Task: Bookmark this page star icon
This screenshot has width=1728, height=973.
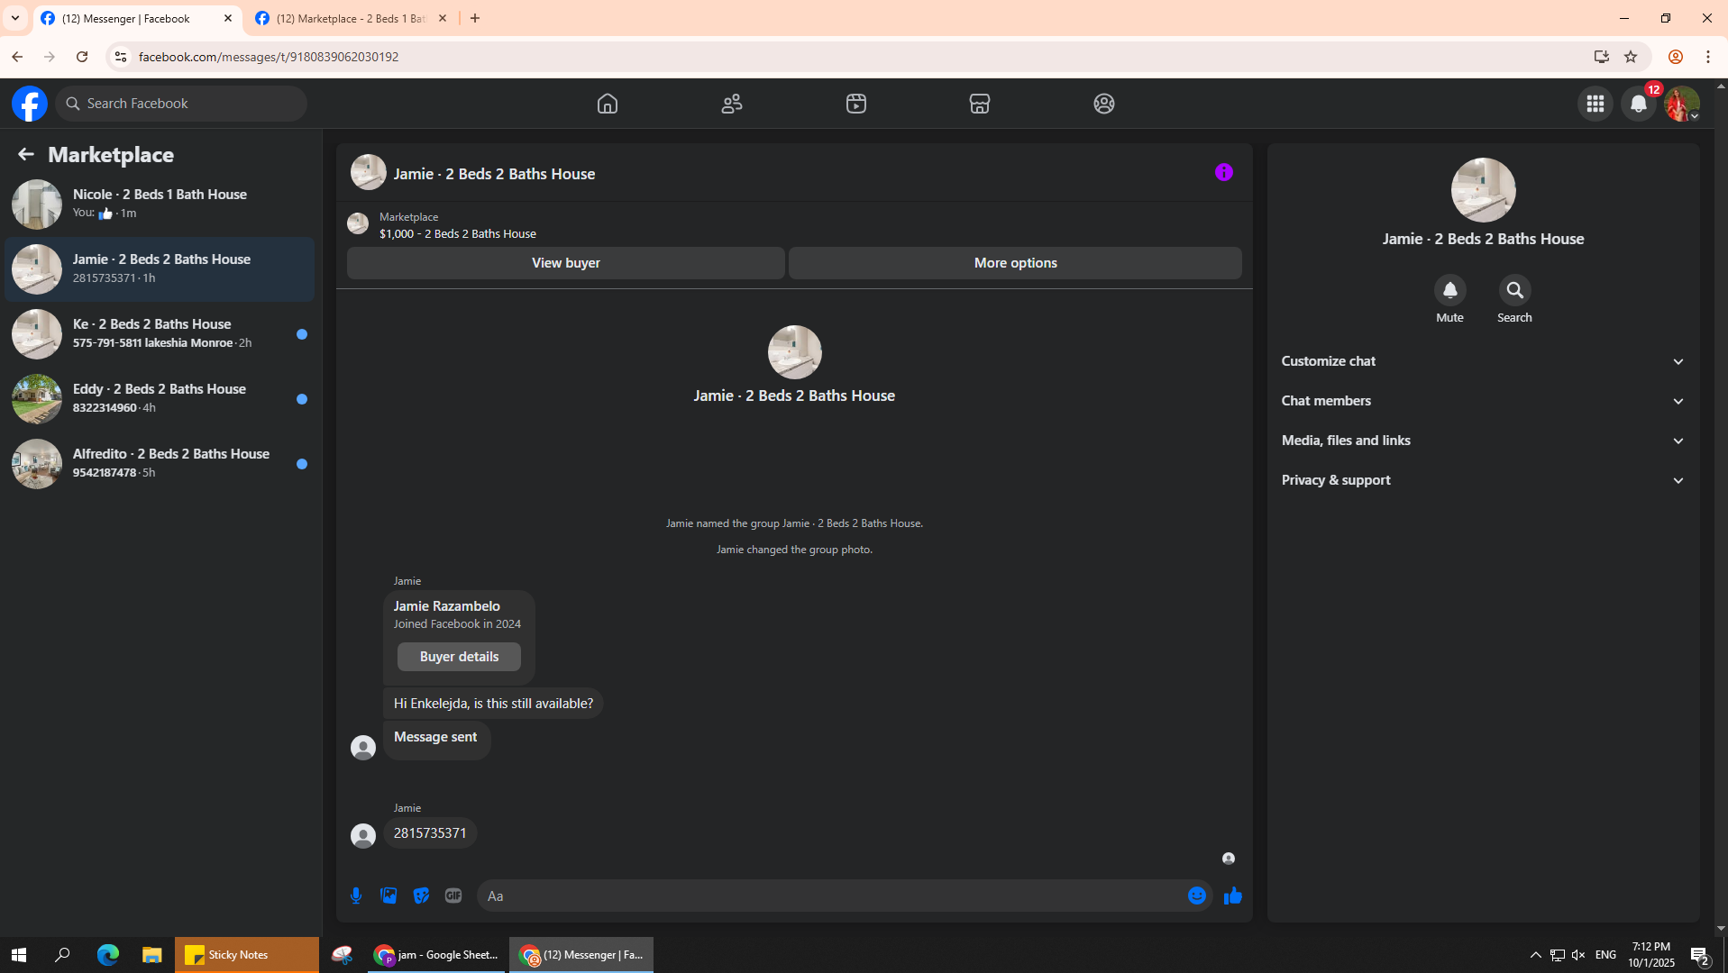Action: click(x=1631, y=57)
